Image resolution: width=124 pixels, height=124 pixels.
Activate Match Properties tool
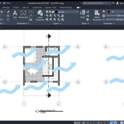(x=97, y=15)
